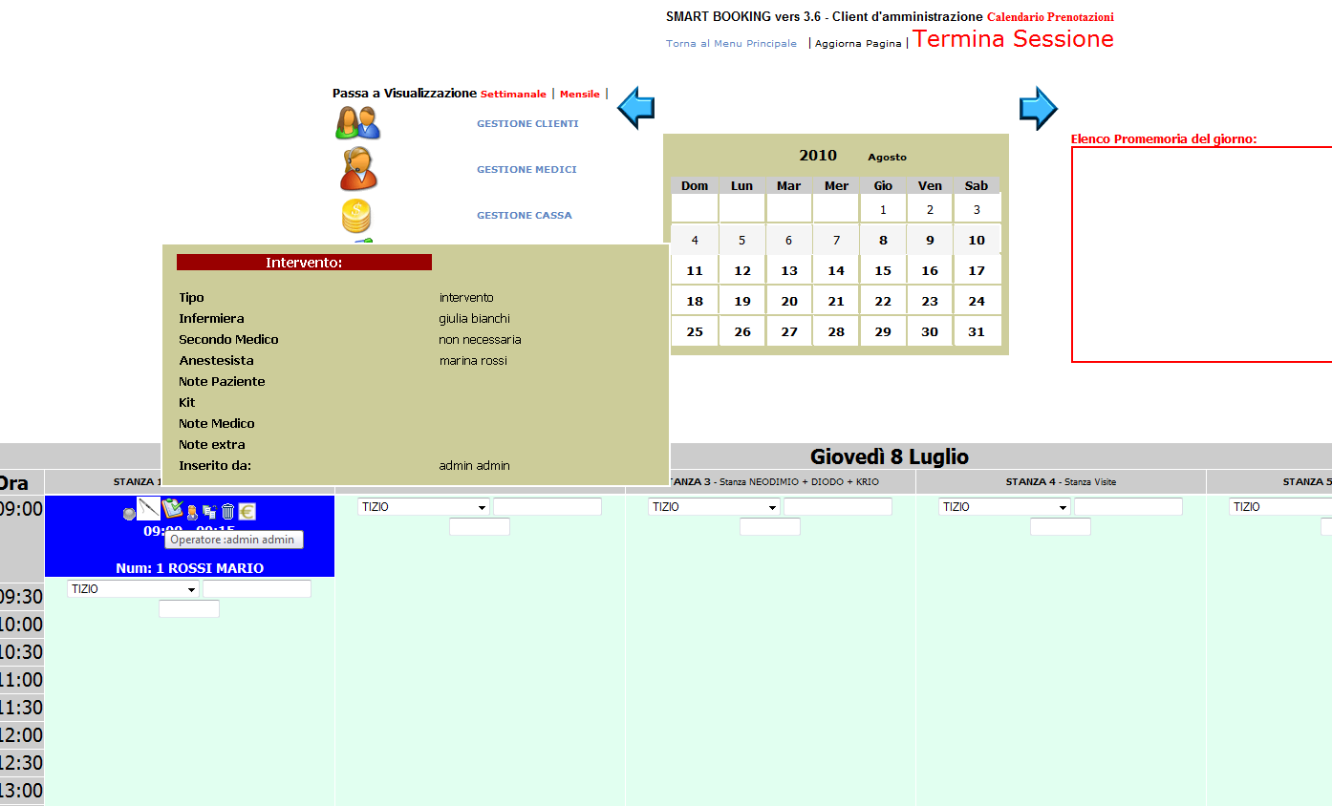This screenshot has width=1332, height=806.
Task: Open the Gestione Medici headset operator icon
Action: [x=358, y=169]
